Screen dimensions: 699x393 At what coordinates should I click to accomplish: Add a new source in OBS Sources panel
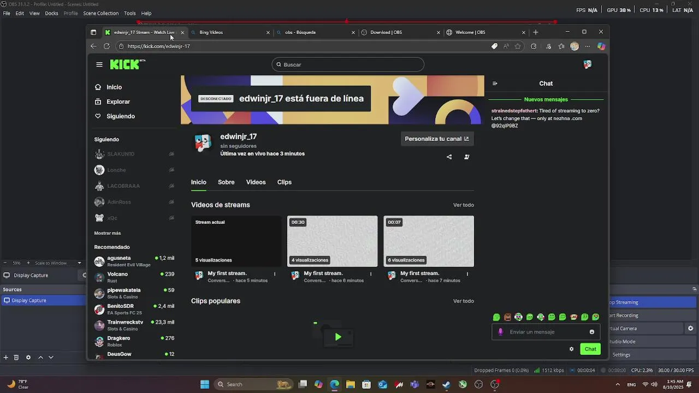pos(6,357)
